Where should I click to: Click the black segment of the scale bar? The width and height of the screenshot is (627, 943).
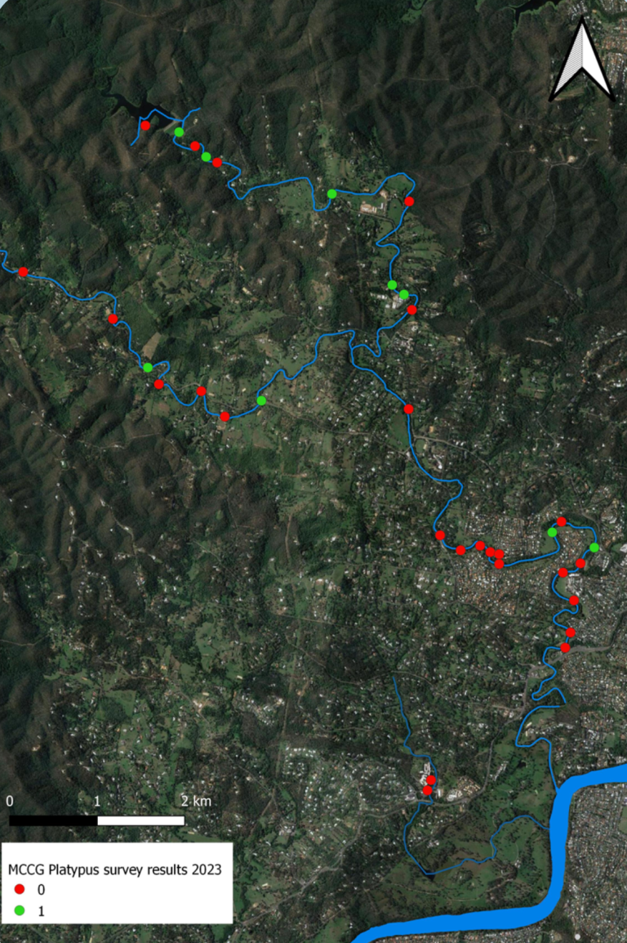pos(53,820)
